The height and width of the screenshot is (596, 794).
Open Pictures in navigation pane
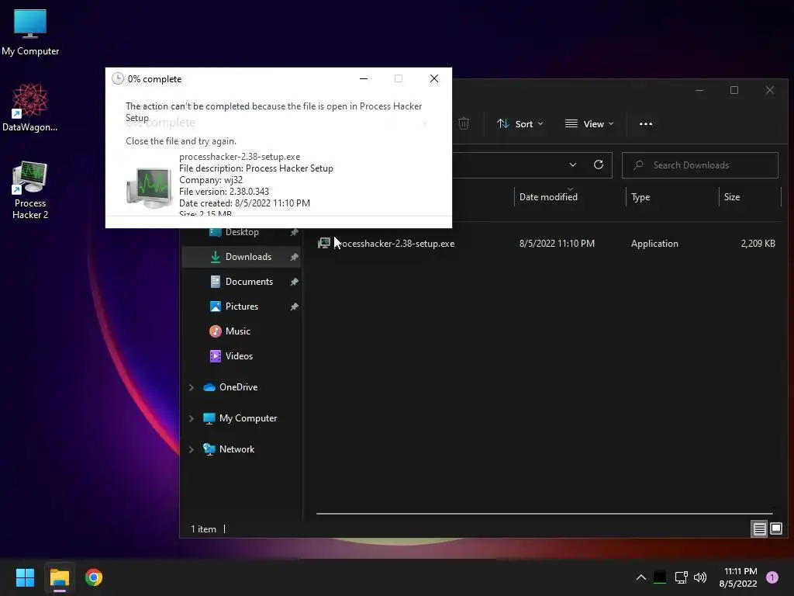[x=242, y=306]
